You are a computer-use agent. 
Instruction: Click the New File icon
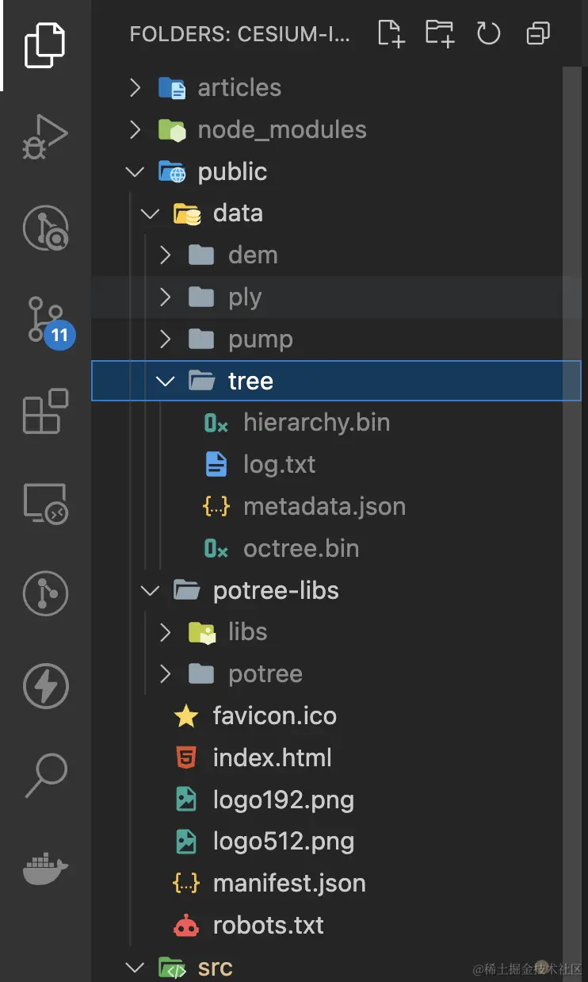[390, 33]
